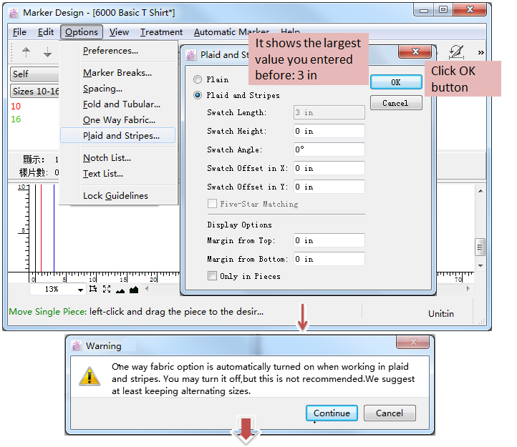Select the Plain radio button
Viewport: 517px width, 447px height.
(198, 79)
